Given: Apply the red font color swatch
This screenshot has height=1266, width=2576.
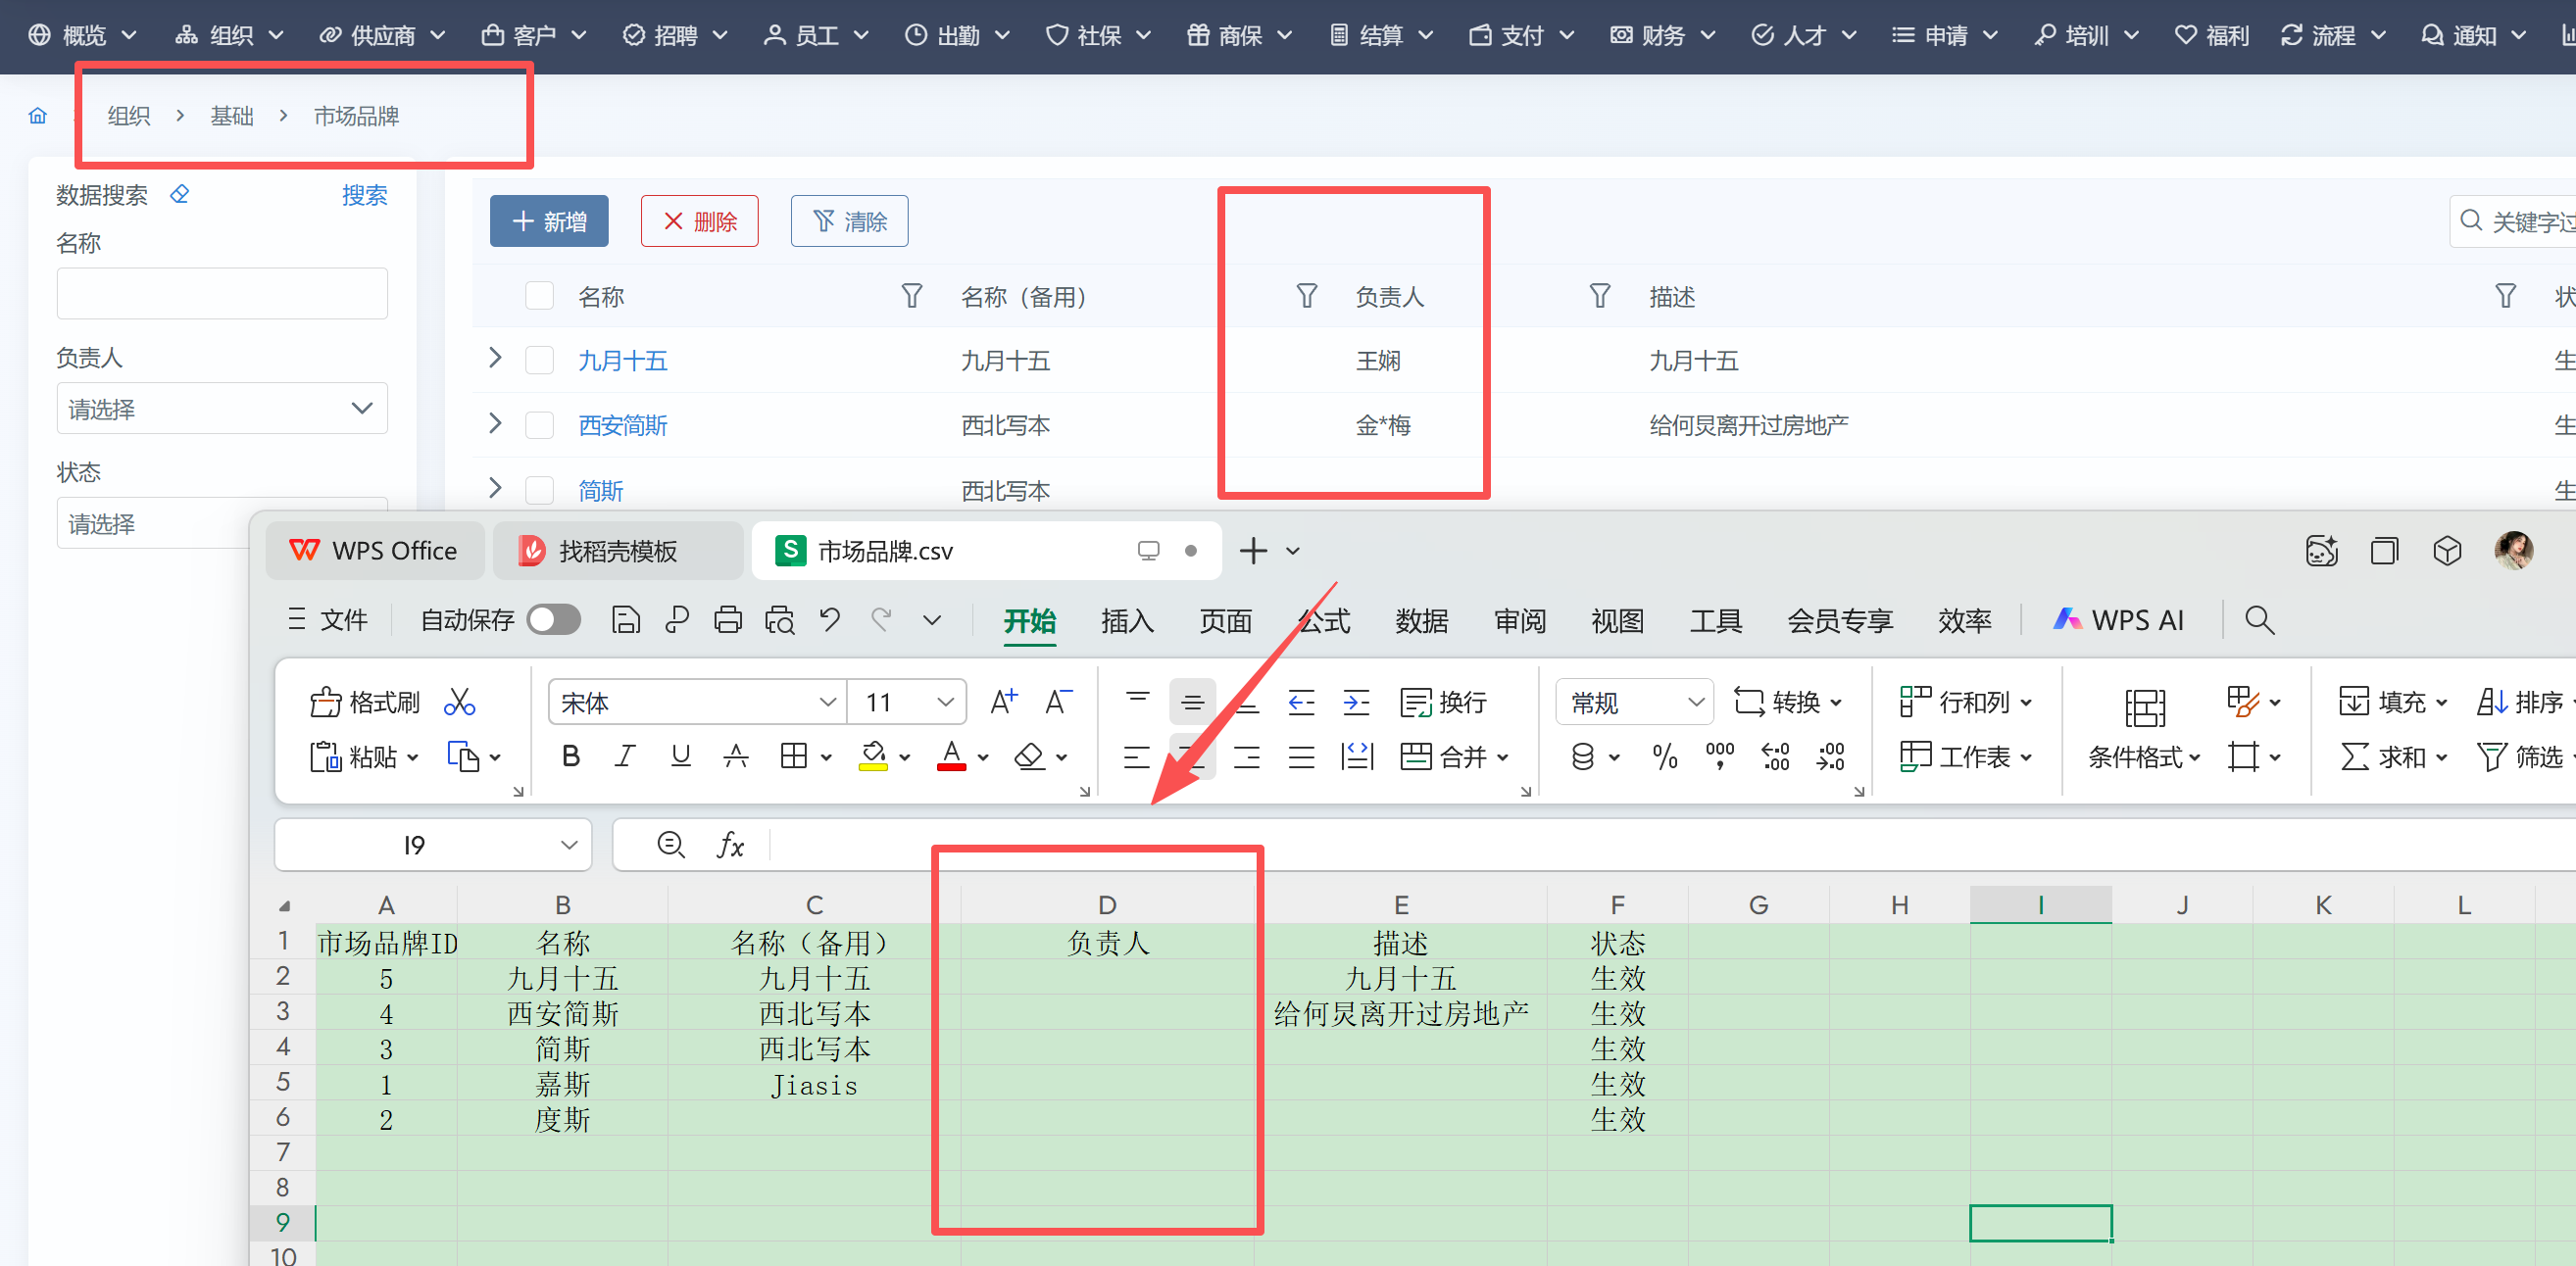Looking at the screenshot, I should (951, 756).
